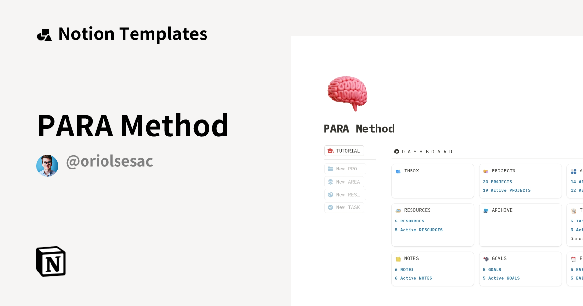Click the @oriolsesac profile avatar
This screenshot has width=583, height=306.
point(47,166)
